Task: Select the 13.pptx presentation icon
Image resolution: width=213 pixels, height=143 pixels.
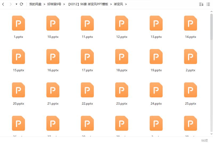Action: [156, 23]
